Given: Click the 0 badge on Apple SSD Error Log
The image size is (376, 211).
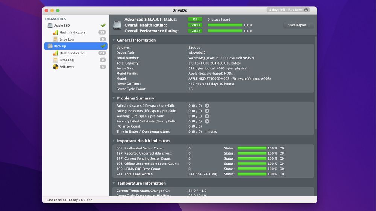Looking at the screenshot, I should pos(103,39).
